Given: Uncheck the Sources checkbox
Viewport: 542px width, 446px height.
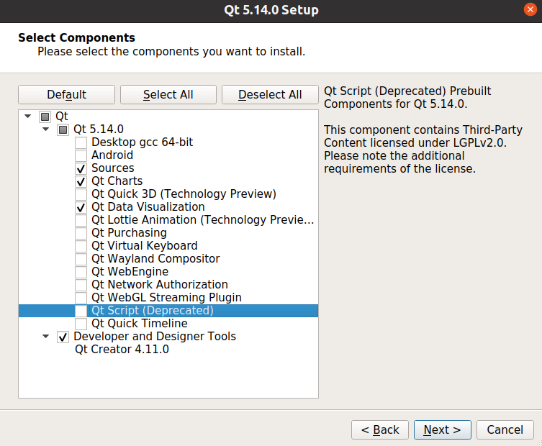Looking at the screenshot, I should click(x=81, y=168).
